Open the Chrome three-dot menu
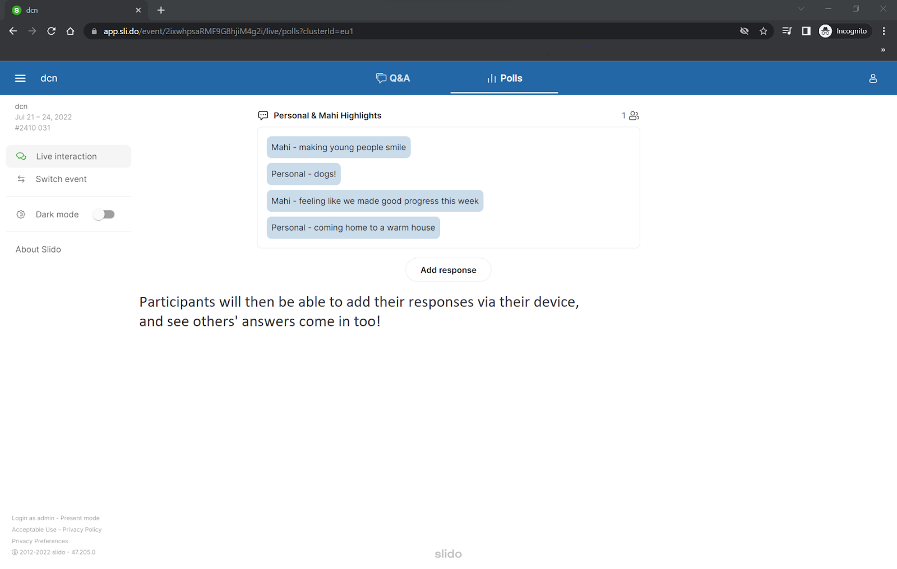Screen dimensions: 897x569 tap(884, 31)
